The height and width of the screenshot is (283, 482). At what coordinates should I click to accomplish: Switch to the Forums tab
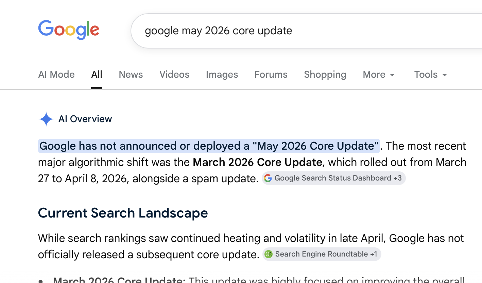[x=271, y=75]
